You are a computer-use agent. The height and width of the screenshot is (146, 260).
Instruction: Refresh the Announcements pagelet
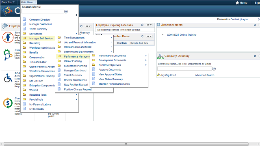tap(255, 25)
